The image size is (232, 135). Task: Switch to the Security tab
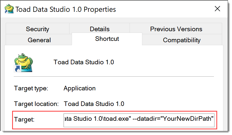37,29
